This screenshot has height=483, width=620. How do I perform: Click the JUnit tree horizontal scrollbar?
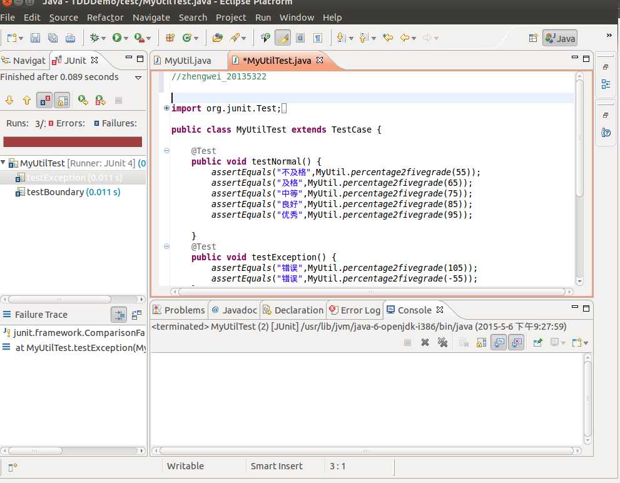tap(59, 299)
